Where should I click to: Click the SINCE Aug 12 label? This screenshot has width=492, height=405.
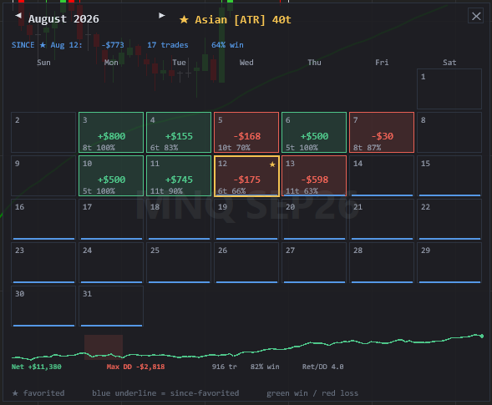click(47, 45)
